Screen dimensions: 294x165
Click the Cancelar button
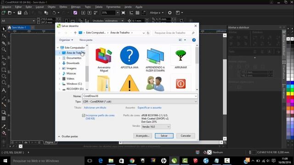[x=186, y=136]
